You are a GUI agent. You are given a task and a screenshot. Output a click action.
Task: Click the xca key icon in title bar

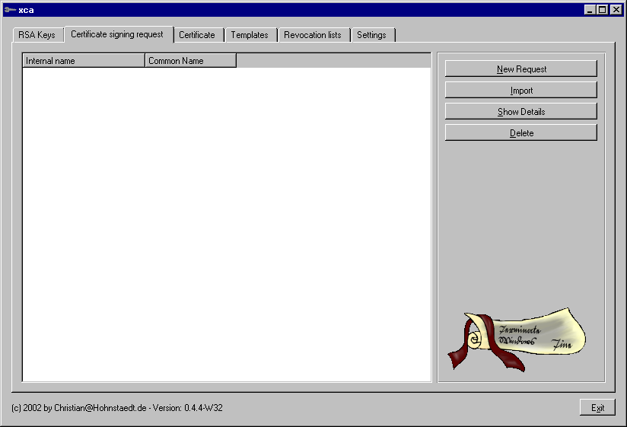pyautogui.click(x=9, y=10)
